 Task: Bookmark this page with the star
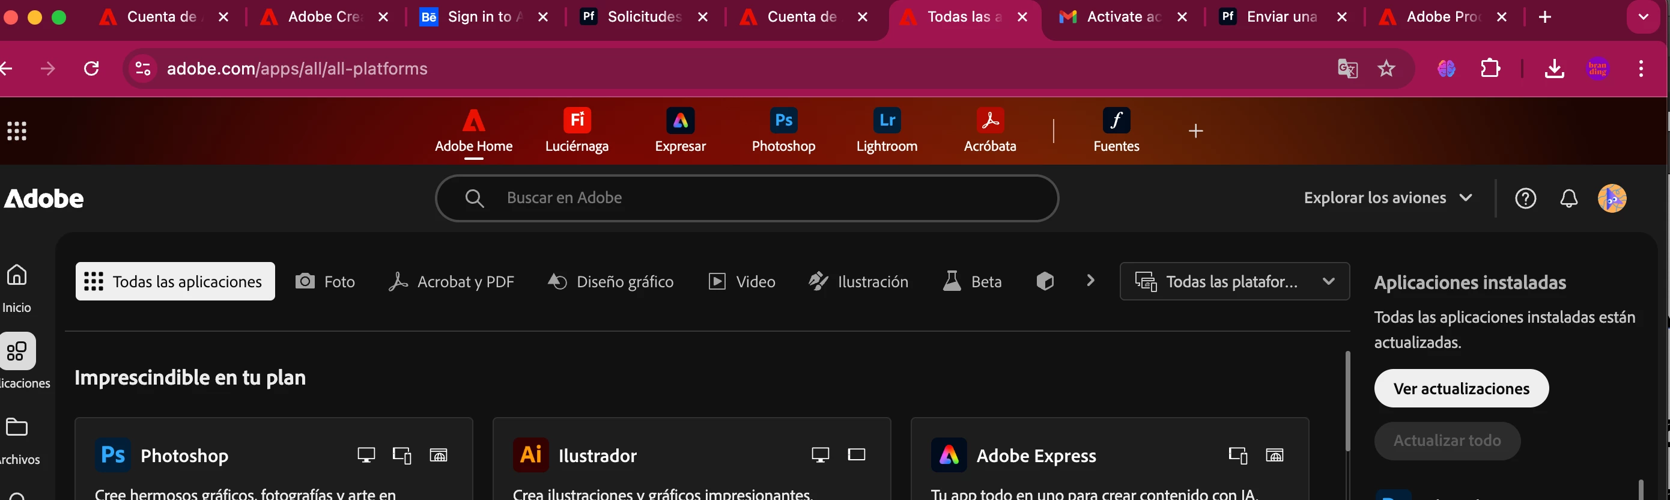pyautogui.click(x=1386, y=68)
